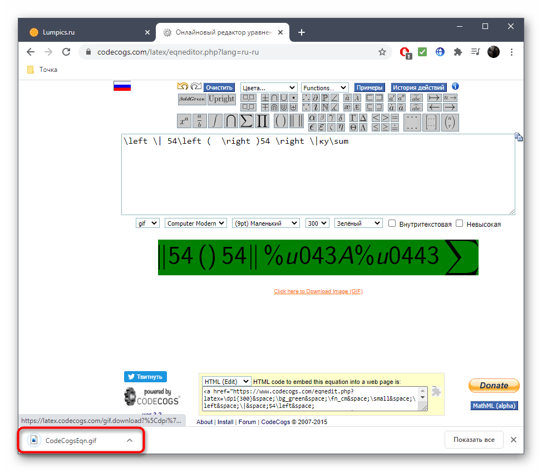This screenshot has width=542, height=472.
Task: Click the undo arrow icon
Action: (183, 86)
